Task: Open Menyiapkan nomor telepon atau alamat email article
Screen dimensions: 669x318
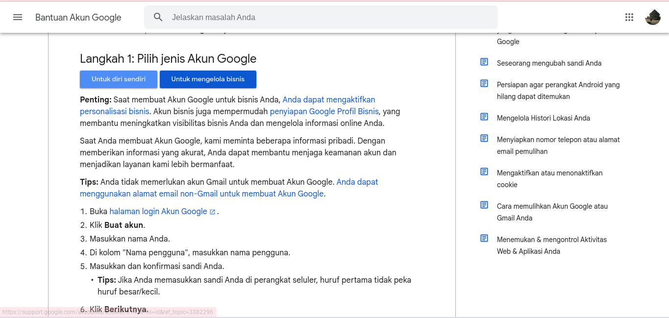Action: [x=558, y=146]
